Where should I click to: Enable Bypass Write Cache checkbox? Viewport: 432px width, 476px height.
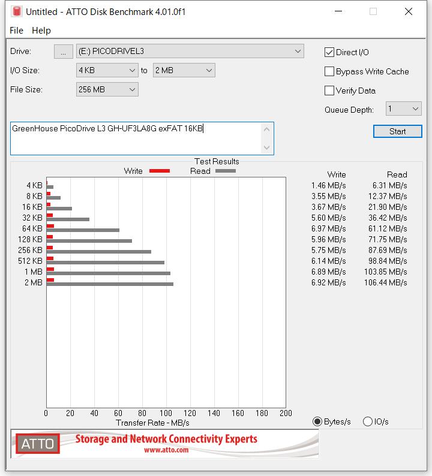(x=329, y=71)
